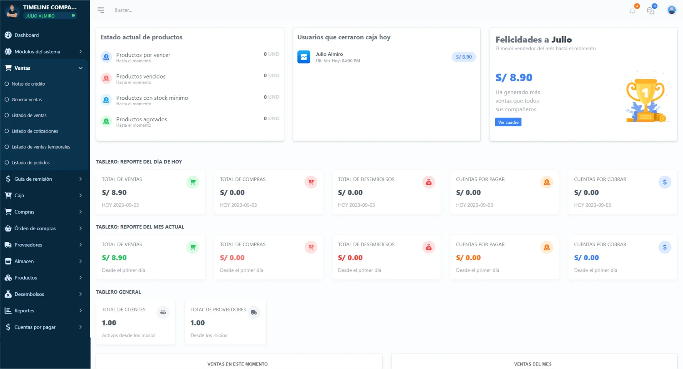Open Proveedores in the sidebar
This screenshot has height=369, width=683.
pyautogui.click(x=45, y=245)
